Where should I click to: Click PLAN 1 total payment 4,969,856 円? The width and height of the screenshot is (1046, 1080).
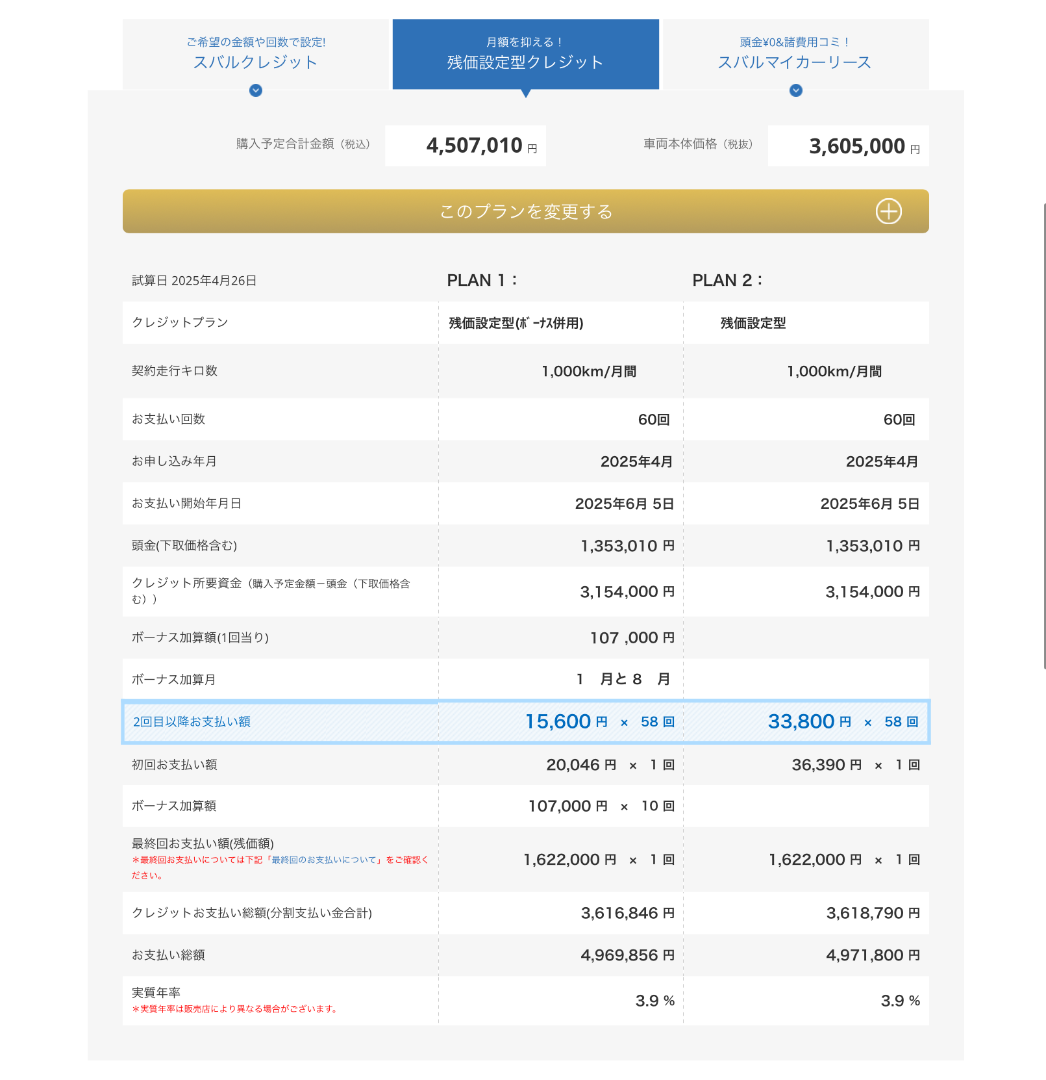point(628,955)
